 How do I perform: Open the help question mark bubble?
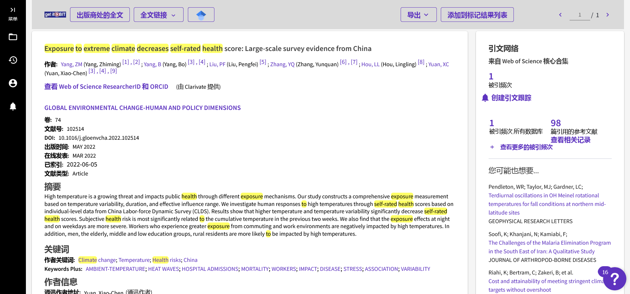pos(614,279)
